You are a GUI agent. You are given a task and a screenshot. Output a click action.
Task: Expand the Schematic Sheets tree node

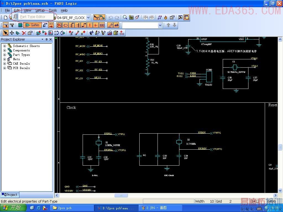tap(4, 46)
